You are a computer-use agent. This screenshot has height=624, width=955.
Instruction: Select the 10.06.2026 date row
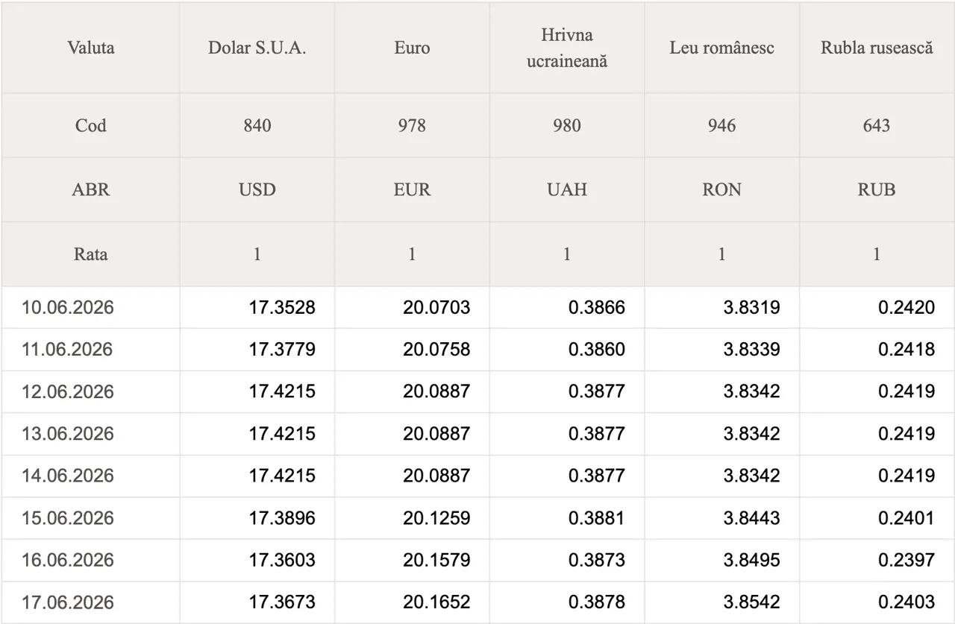coord(477,307)
